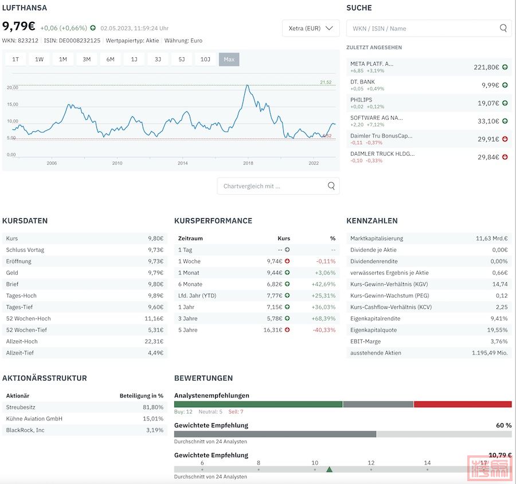
Task: Select the 1T chart range tab
Action: click(x=15, y=60)
